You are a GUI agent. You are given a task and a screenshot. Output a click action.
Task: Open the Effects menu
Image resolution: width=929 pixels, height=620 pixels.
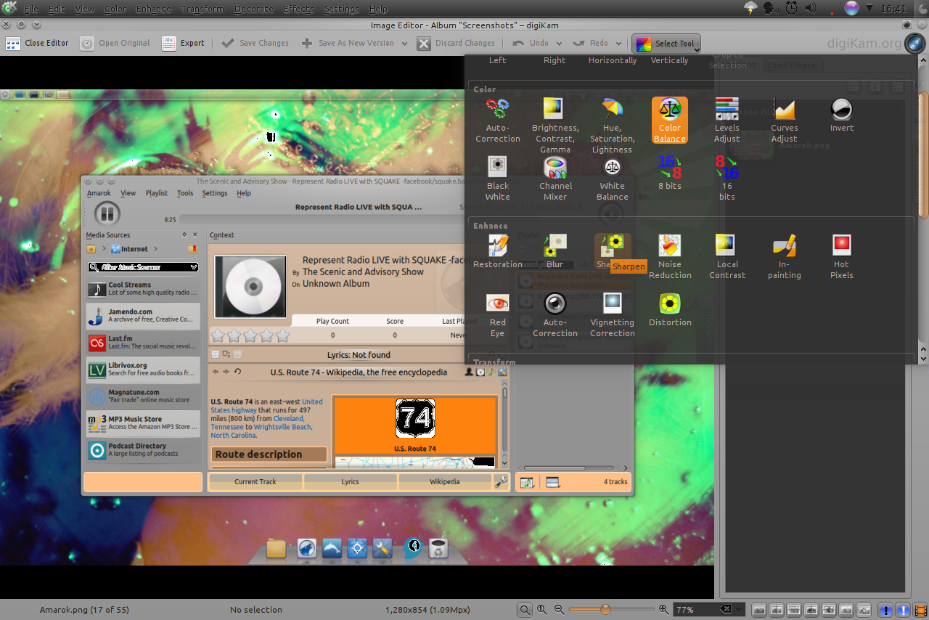298,9
